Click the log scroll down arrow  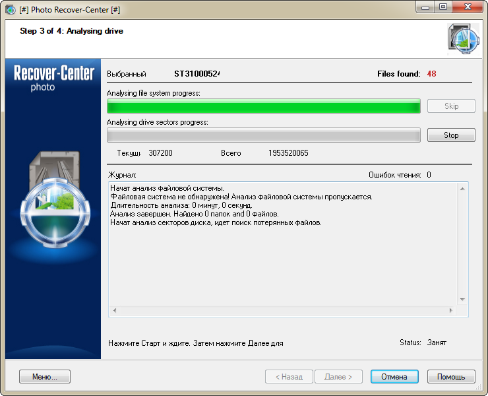462,300
